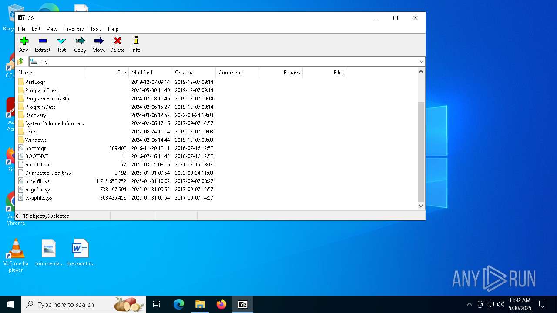This screenshot has height=313, width=557.
Task: Click the 0 / 19 object(s) selected status
Action: (43, 216)
